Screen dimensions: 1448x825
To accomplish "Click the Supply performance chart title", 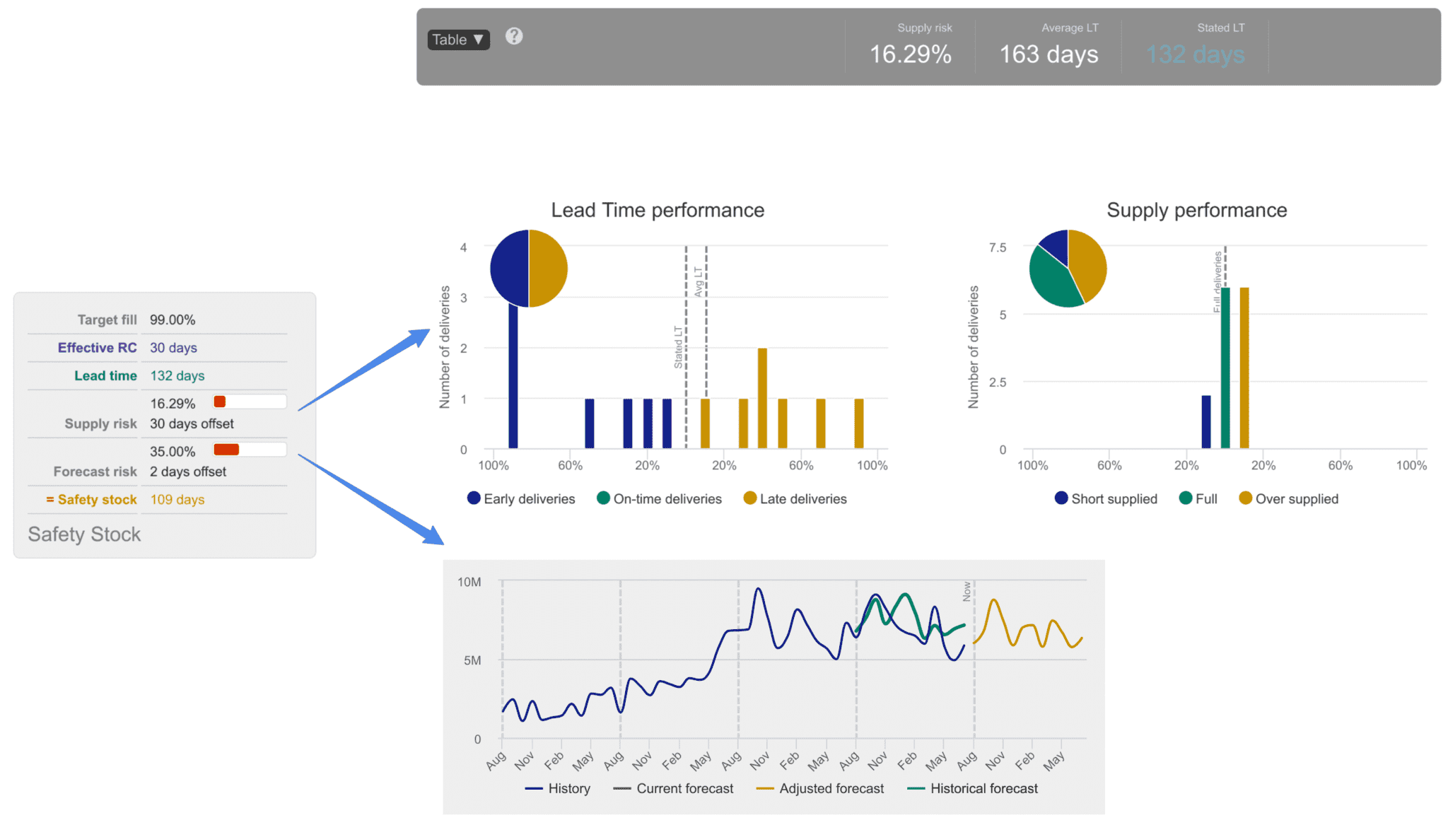I will click(x=1196, y=210).
